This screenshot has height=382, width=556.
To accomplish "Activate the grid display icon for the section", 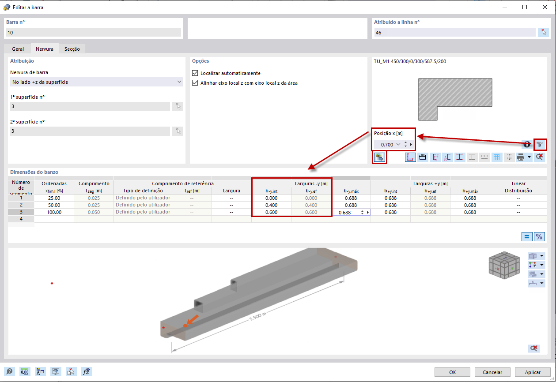I will tap(496, 157).
